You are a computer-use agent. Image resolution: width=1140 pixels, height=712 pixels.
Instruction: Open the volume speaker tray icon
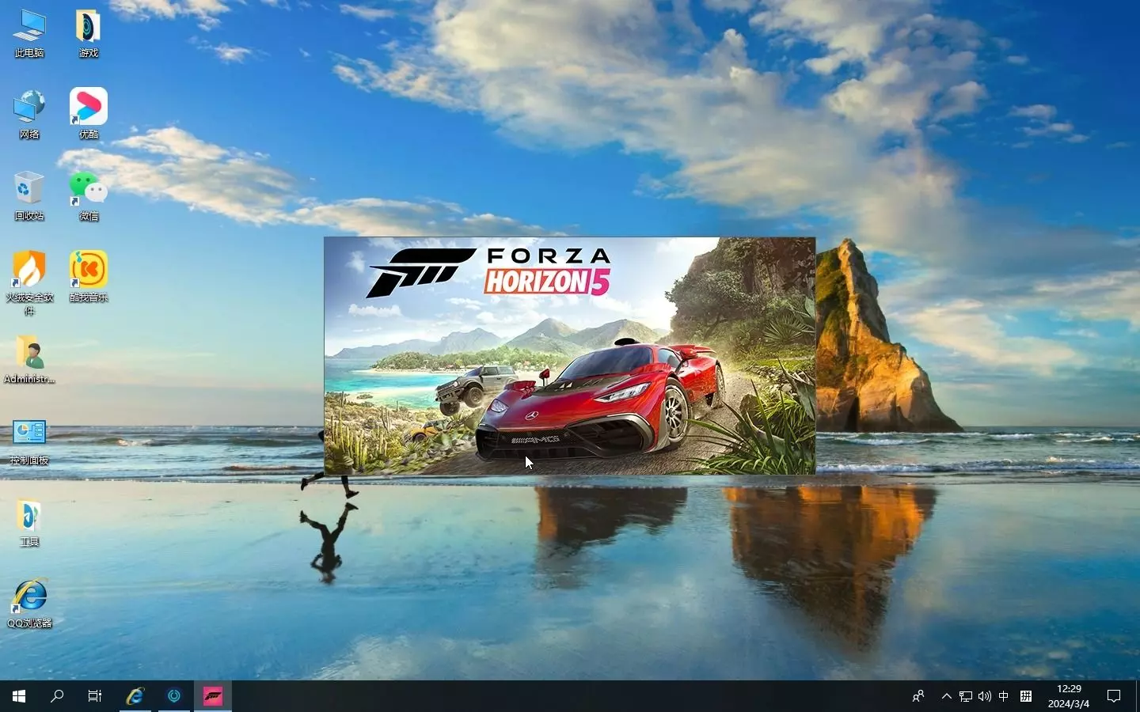[x=985, y=696]
